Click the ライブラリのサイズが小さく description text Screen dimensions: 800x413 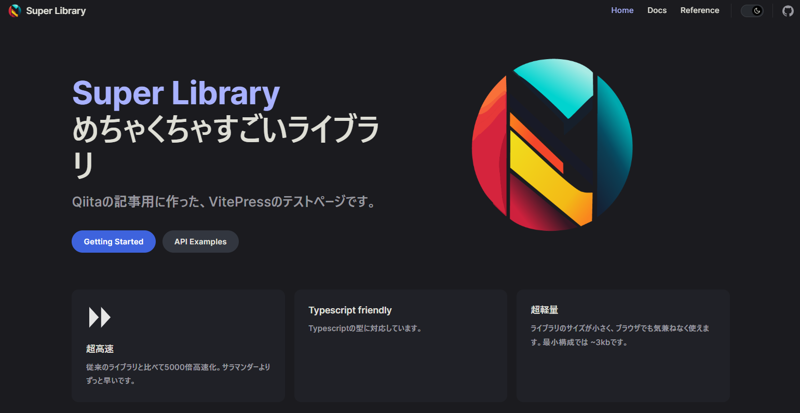point(620,335)
